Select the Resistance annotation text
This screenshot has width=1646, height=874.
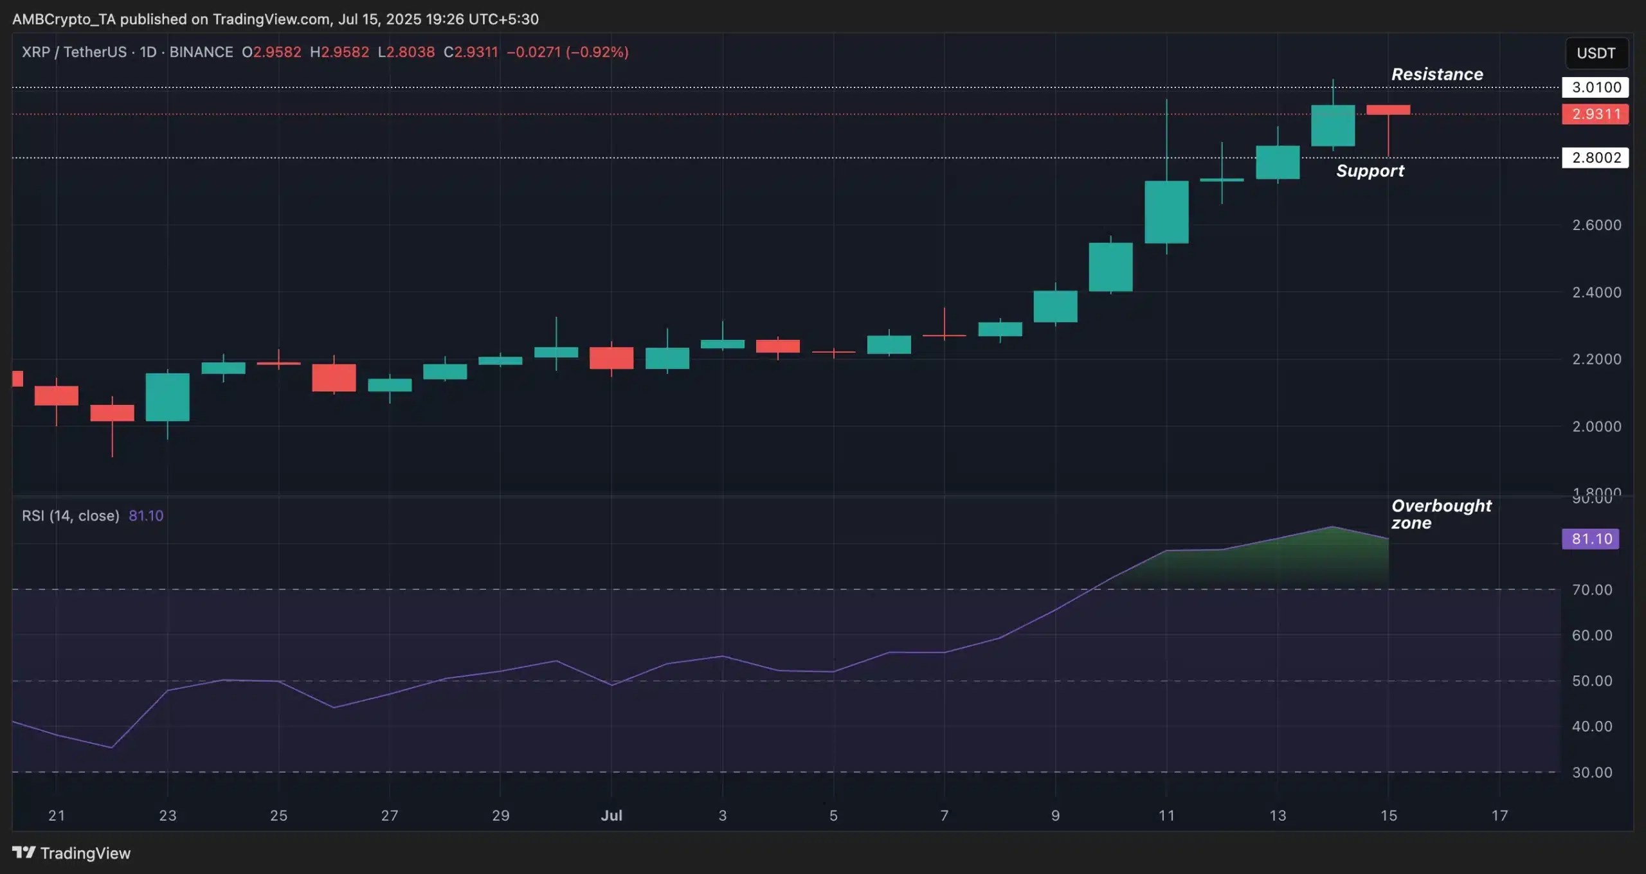(1438, 75)
